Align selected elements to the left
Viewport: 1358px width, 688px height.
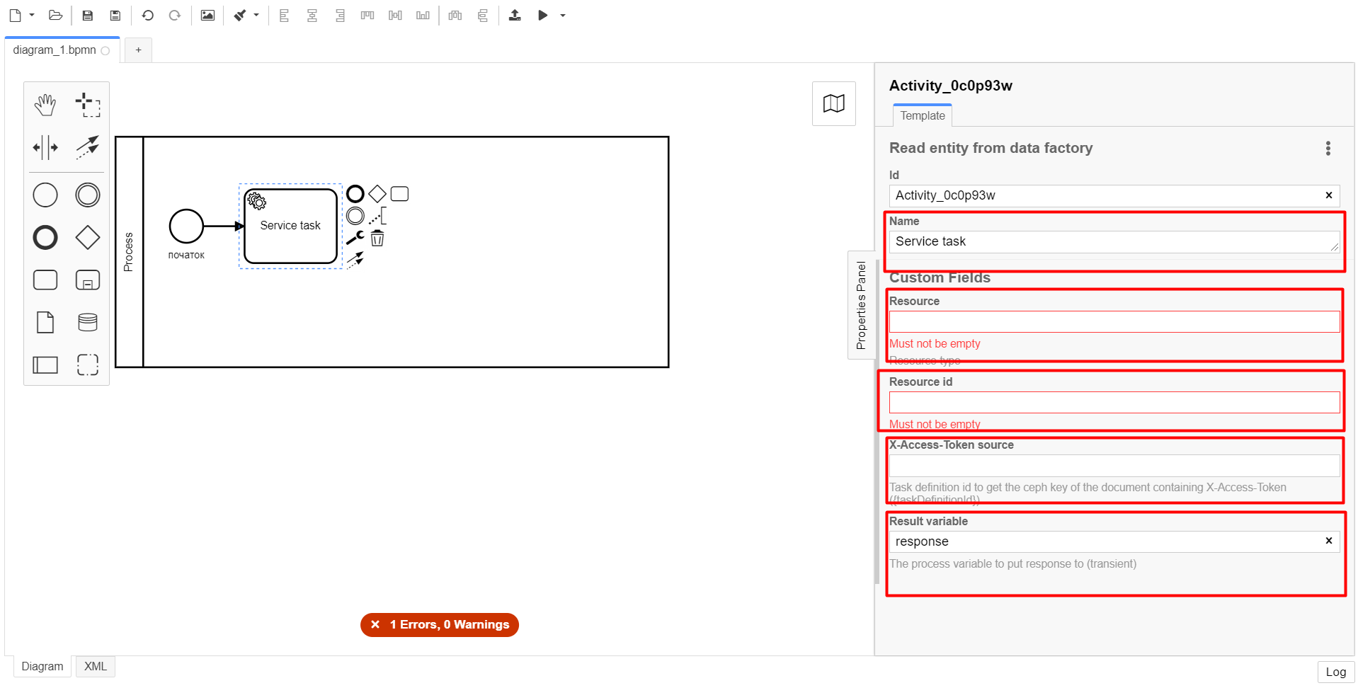point(284,15)
